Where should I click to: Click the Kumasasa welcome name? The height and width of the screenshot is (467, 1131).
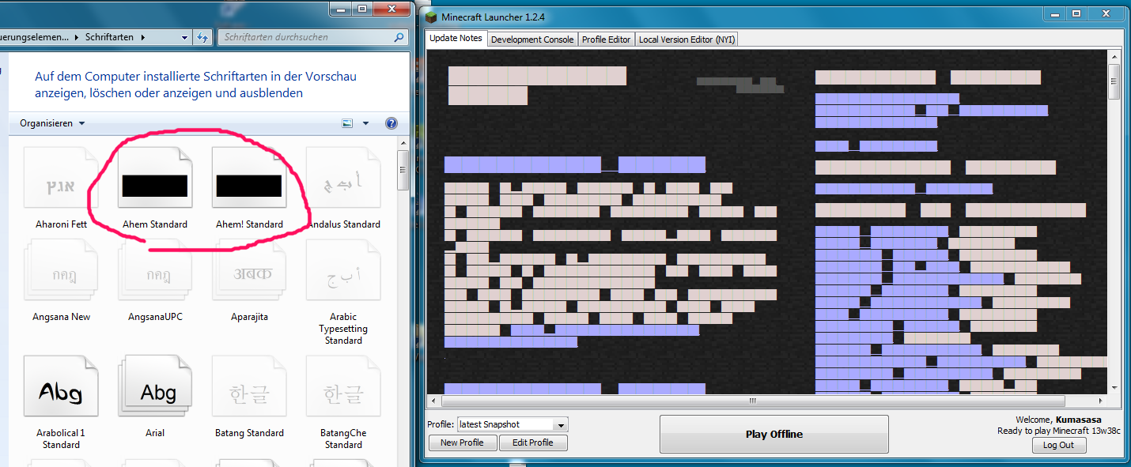click(x=1078, y=420)
